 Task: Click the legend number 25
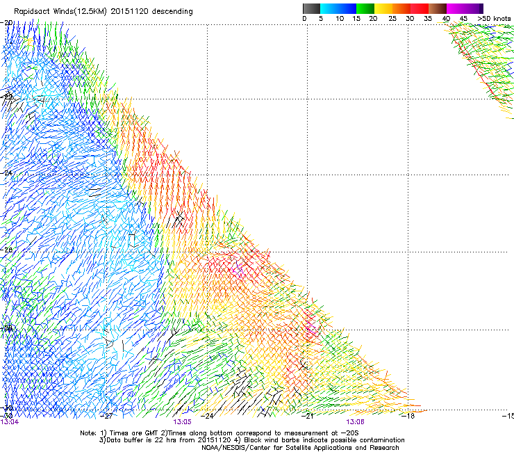(x=392, y=19)
